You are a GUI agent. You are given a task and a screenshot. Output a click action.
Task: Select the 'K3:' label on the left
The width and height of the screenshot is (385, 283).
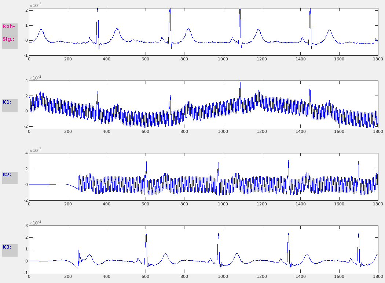(x=10, y=247)
